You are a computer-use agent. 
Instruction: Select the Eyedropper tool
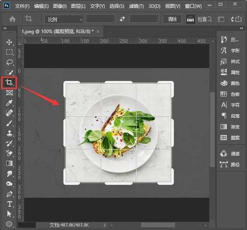9,103
